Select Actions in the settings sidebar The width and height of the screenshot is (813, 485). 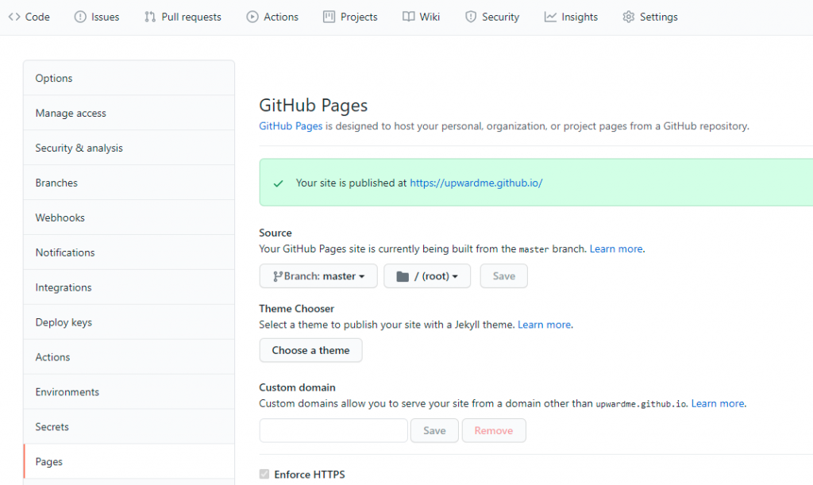tap(129, 357)
